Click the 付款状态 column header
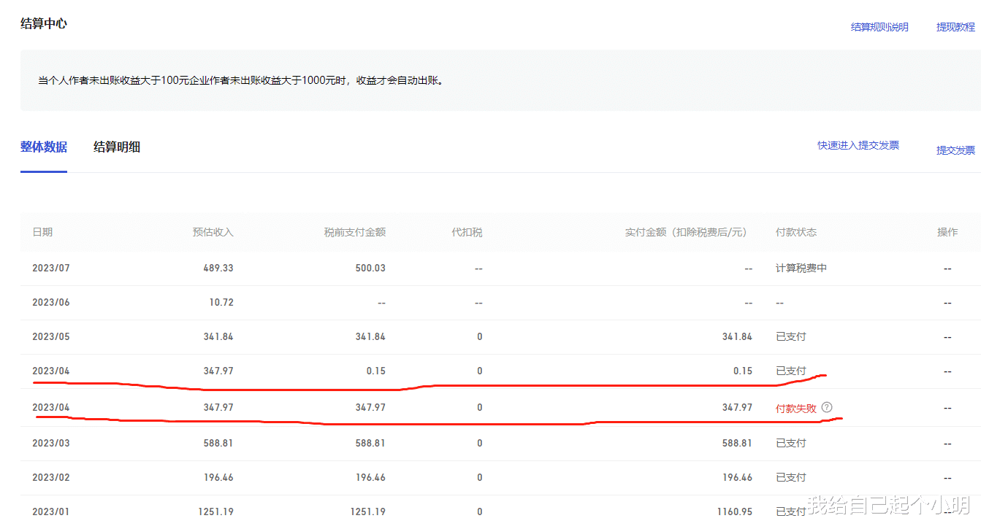The width and height of the screenshot is (981, 529). tap(796, 232)
